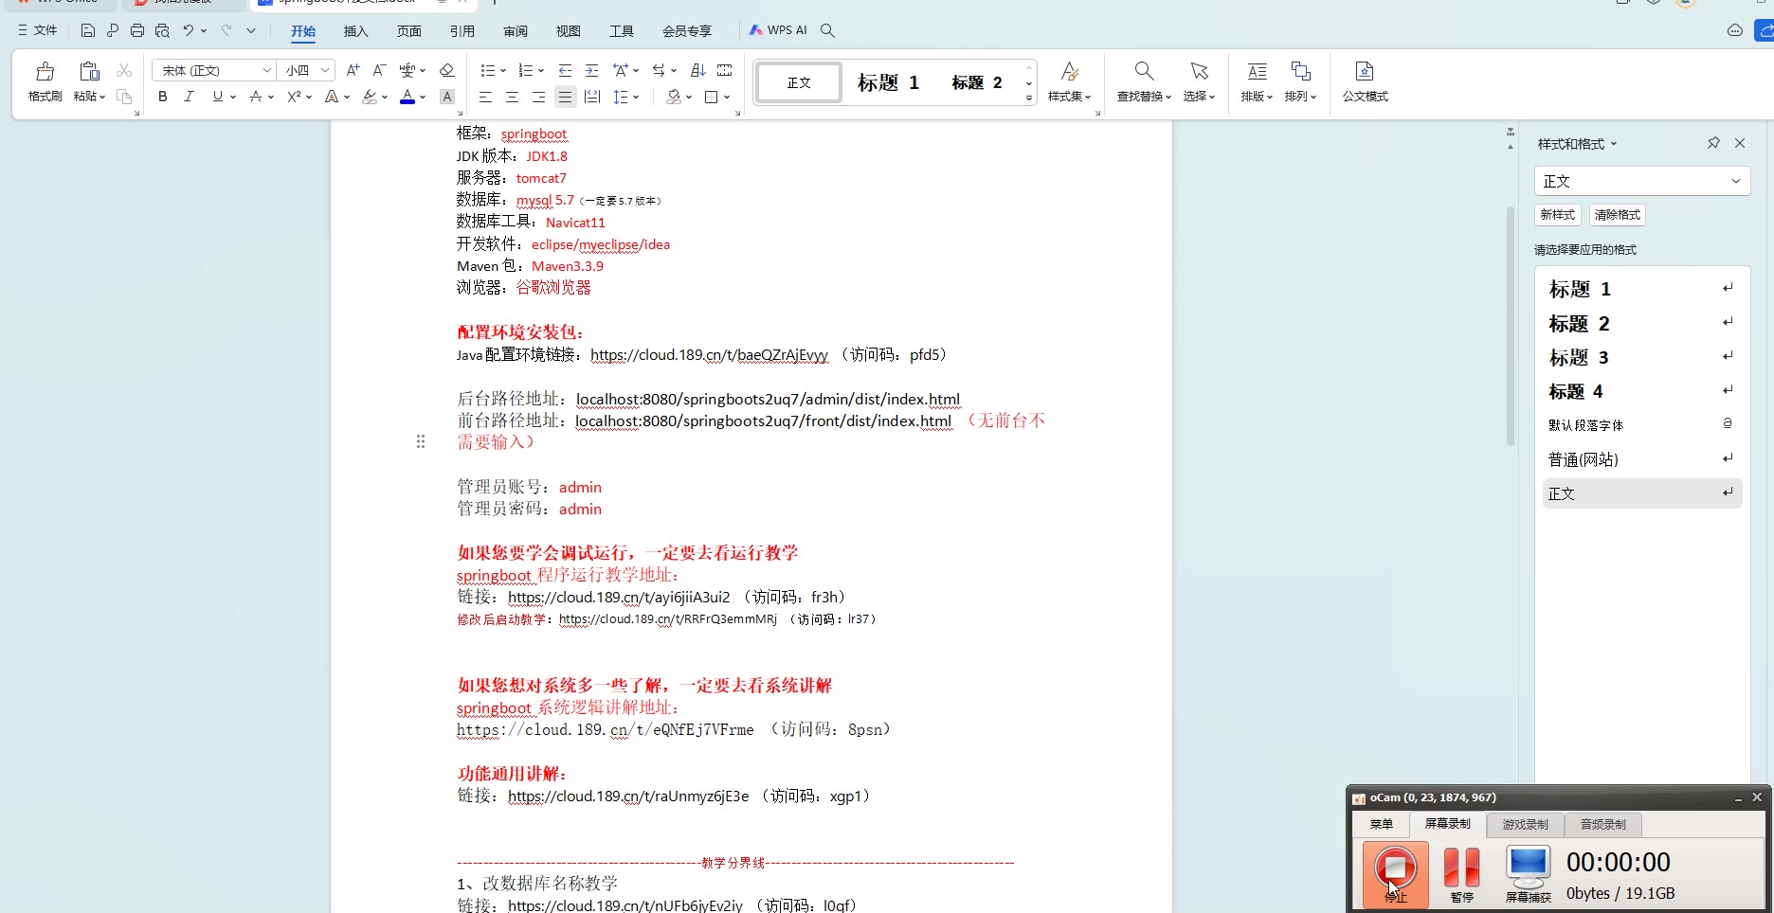Decrease paragraph indent
1774x913 pixels.
pos(565,70)
